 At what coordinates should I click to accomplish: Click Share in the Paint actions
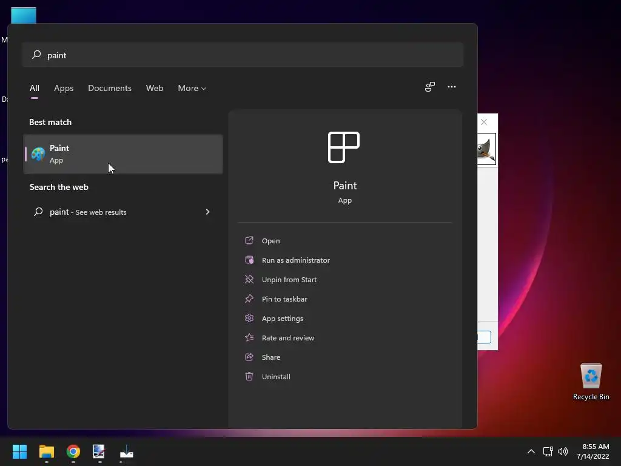271,357
